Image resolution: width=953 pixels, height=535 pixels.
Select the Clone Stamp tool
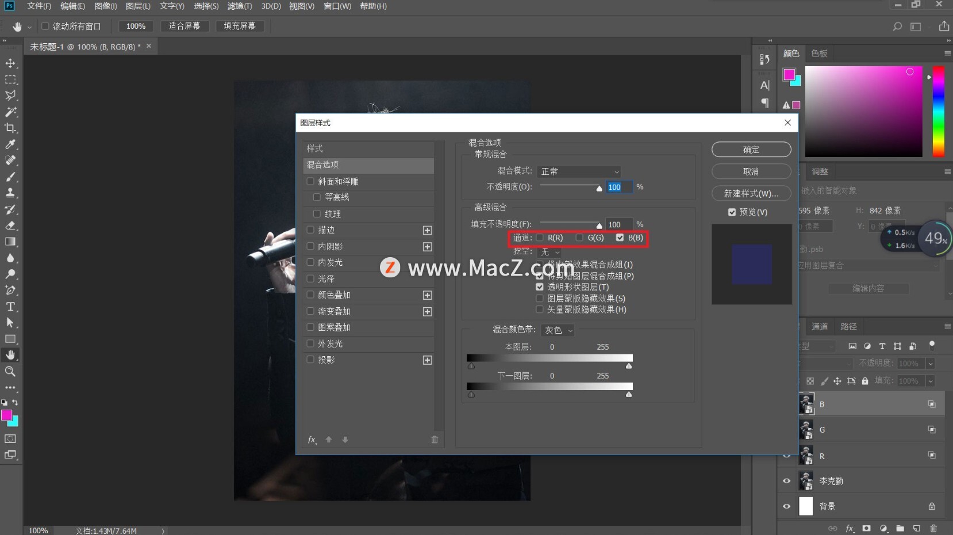point(10,193)
